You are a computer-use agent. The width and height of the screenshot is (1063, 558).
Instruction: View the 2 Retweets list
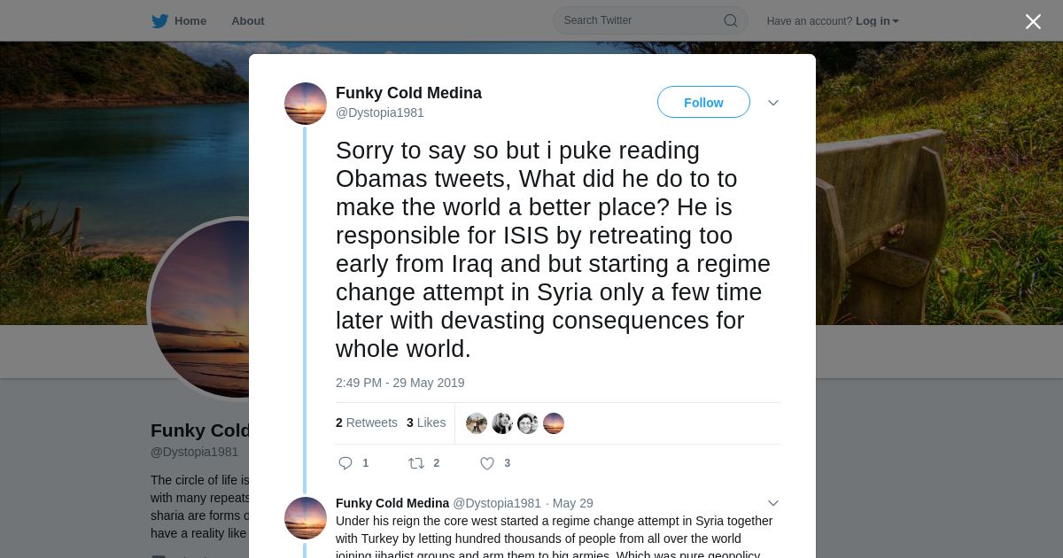tap(367, 423)
